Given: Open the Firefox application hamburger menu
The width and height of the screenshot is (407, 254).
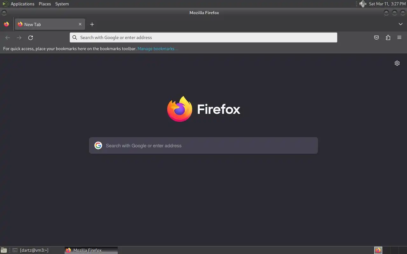Looking at the screenshot, I should [399, 37].
